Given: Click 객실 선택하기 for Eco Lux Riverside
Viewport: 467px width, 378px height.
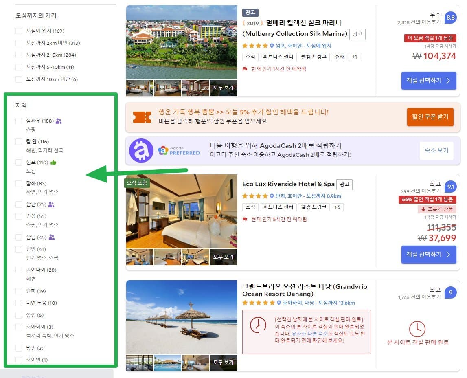Looking at the screenshot, I should coord(429,254).
